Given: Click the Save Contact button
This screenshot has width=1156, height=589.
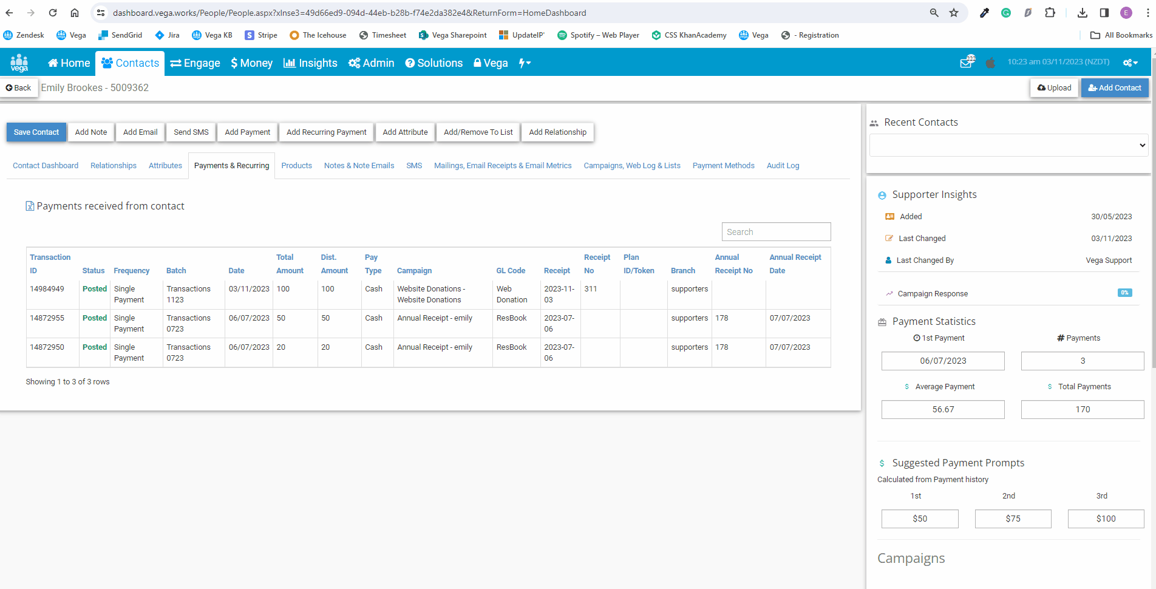Looking at the screenshot, I should tap(36, 132).
